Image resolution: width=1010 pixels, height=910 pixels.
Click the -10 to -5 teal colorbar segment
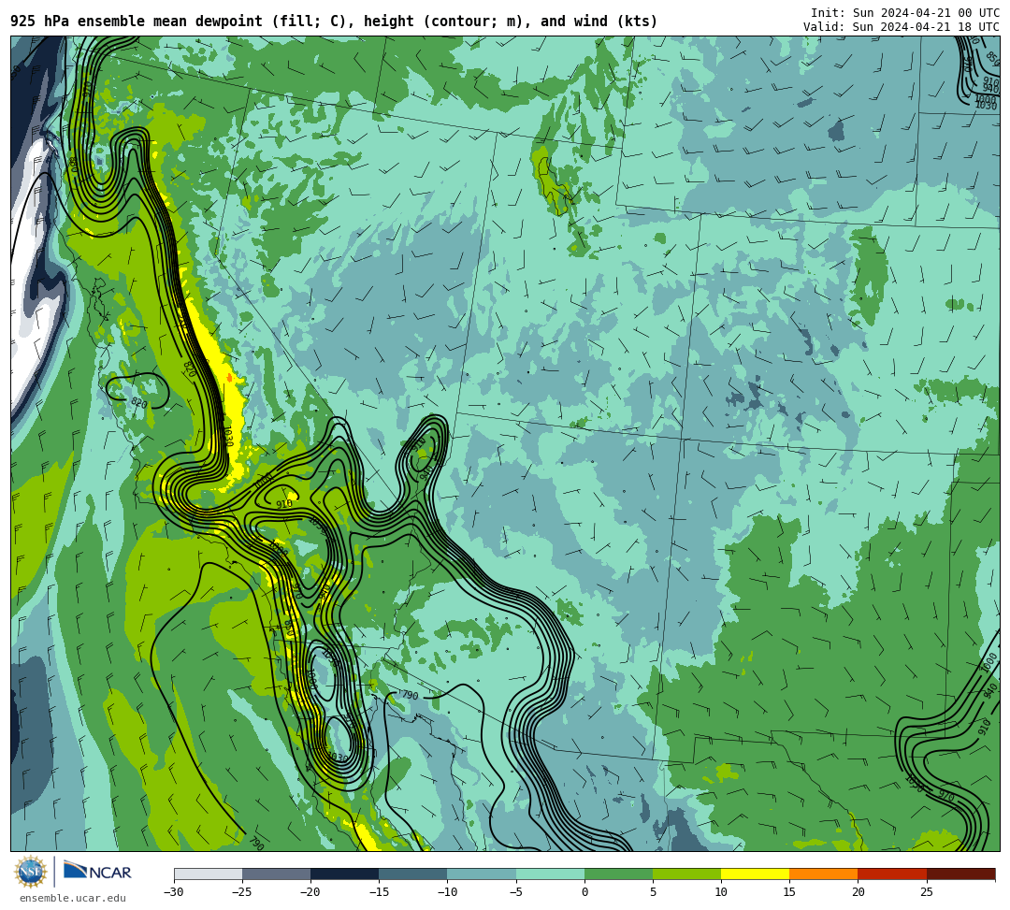point(482,874)
